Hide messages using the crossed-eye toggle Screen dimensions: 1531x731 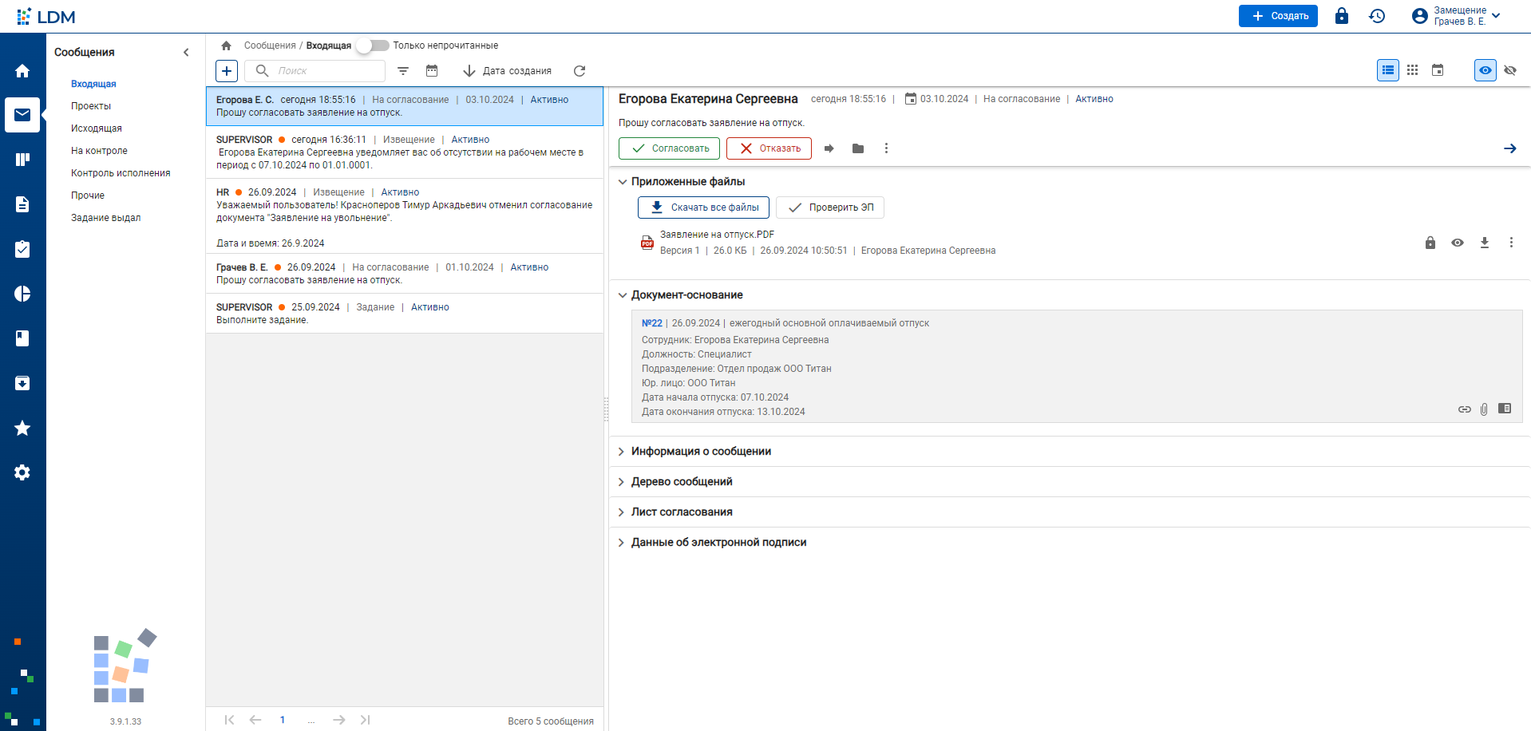(1510, 70)
